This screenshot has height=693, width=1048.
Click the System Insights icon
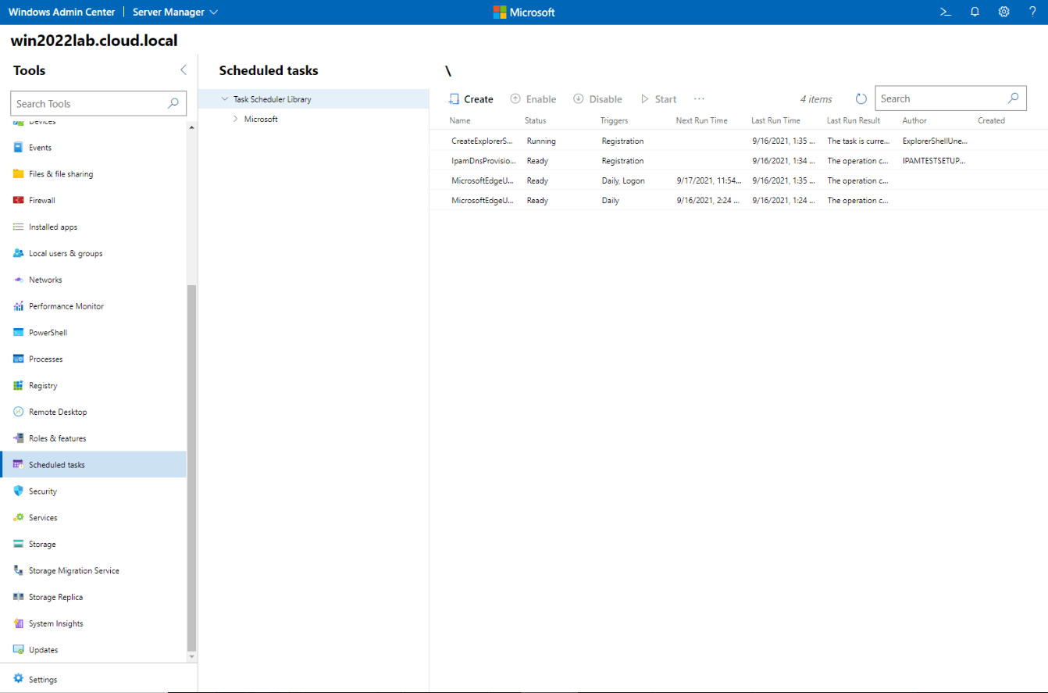[19, 623]
